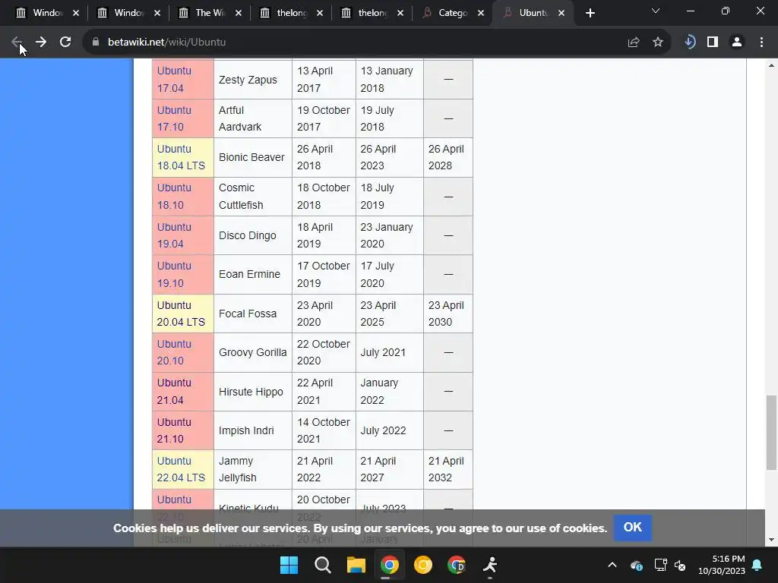The image size is (778, 583).
Task: Open the downloads icon in the toolbar
Action: tap(690, 43)
